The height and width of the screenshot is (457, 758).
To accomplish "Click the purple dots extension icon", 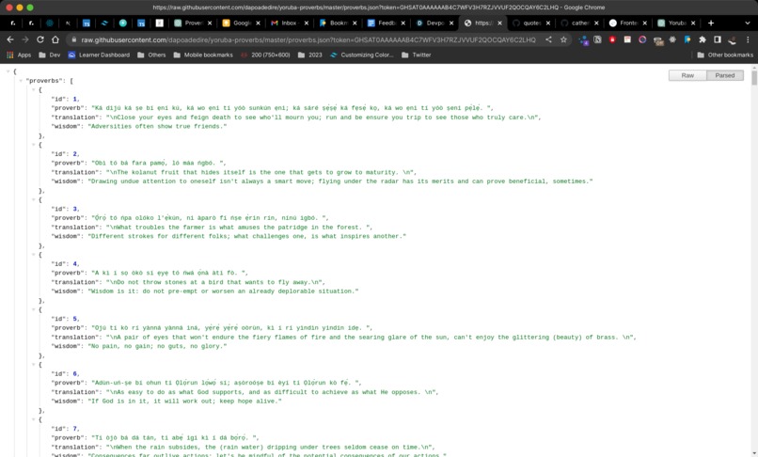I will [x=583, y=39].
